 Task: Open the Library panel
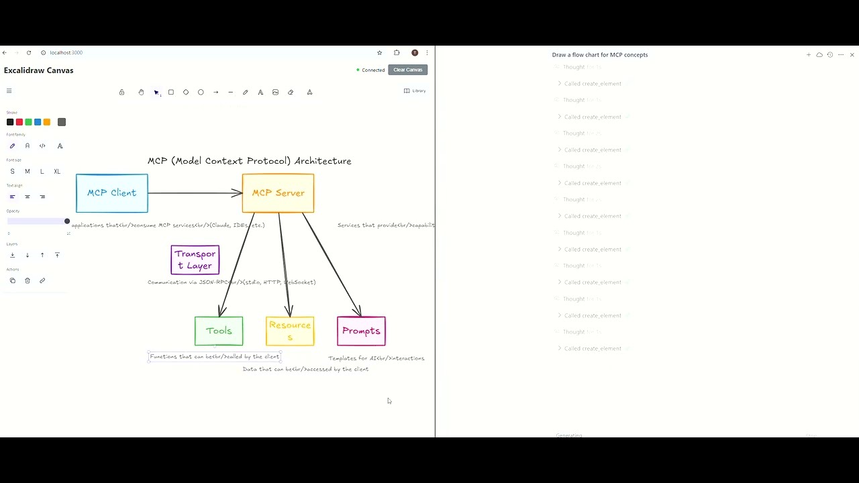[x=415, y=91]
